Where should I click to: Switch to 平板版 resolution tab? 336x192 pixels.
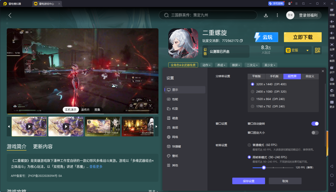256,76
